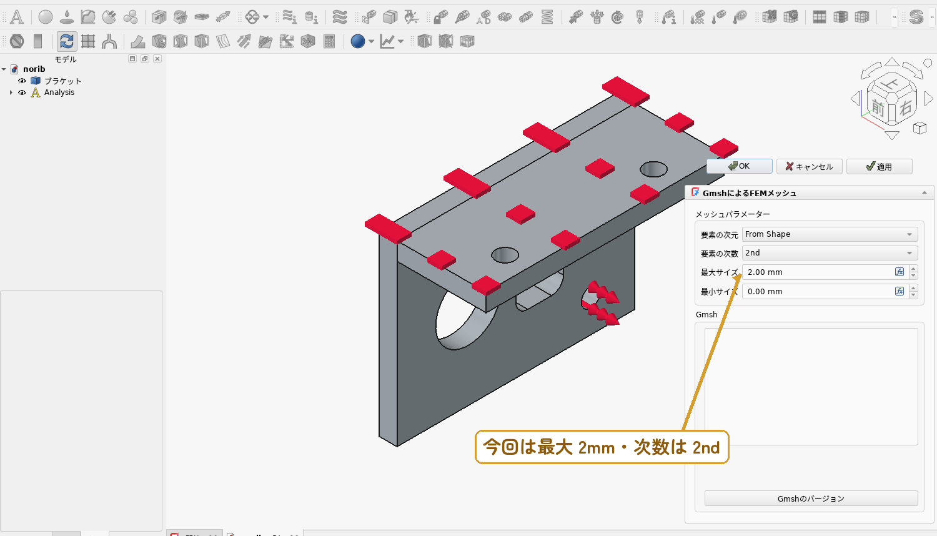Click the reinforced material icon
The height and width of the screenshot is (536, 937).
(109, 17)
